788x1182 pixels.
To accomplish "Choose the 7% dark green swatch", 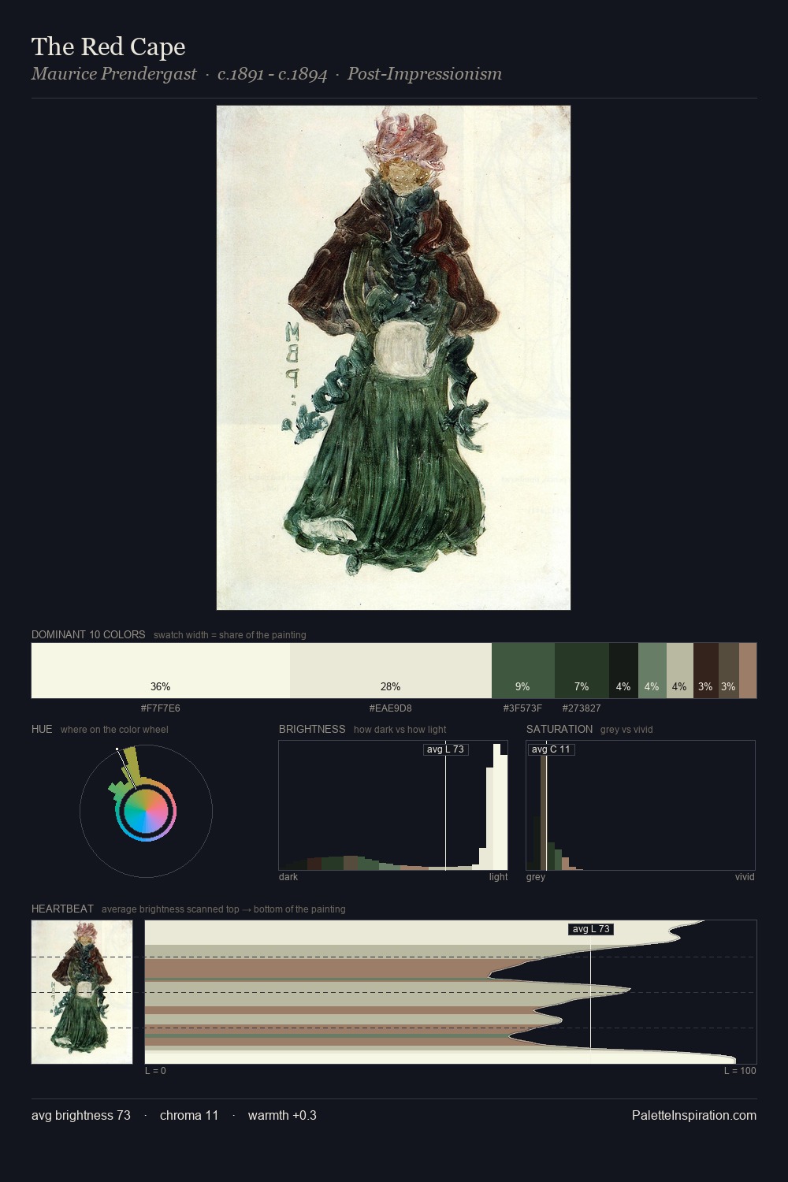I will tap(582, 671).
